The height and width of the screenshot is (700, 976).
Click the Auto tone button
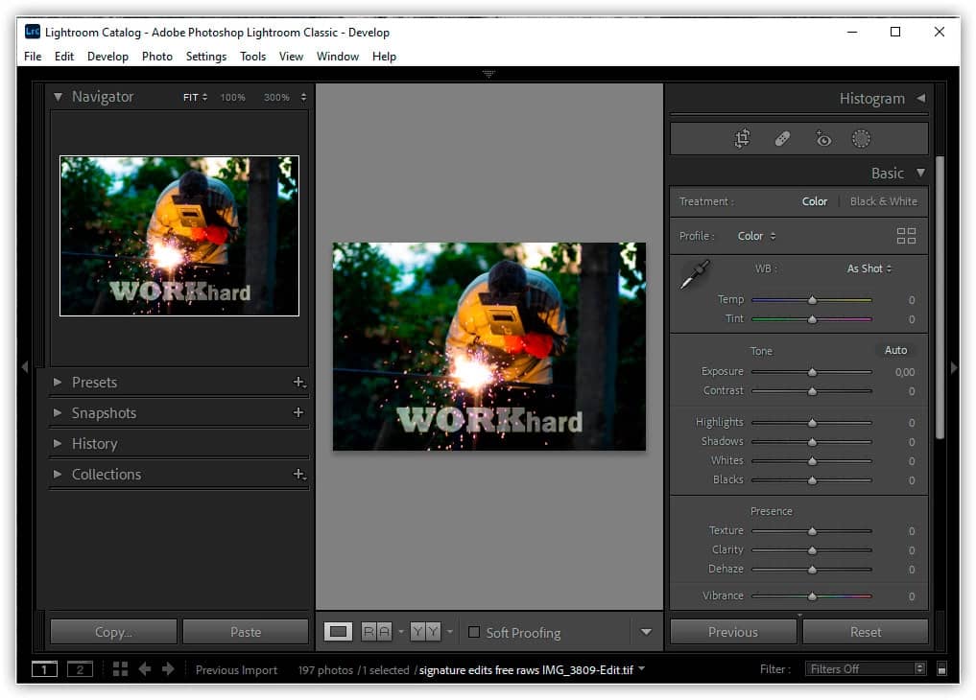[x=895, y=350]
